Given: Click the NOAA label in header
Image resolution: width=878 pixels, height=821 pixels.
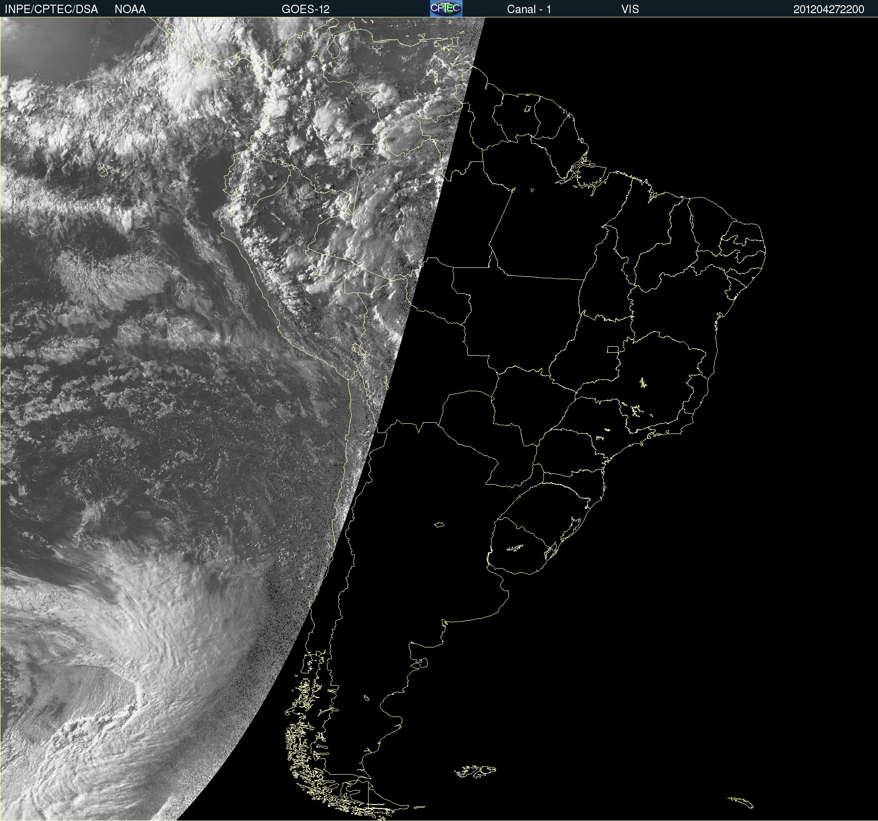Looking at the screenshot, I should click(130, 9).
